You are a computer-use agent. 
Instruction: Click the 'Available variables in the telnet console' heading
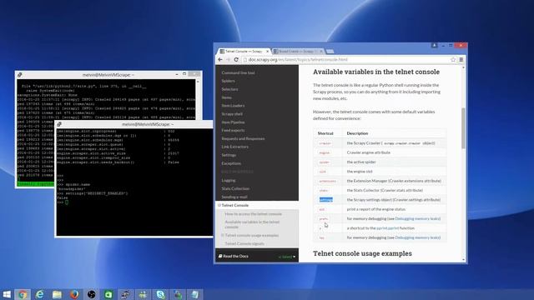pyautogui.click(x=376, y=72)
